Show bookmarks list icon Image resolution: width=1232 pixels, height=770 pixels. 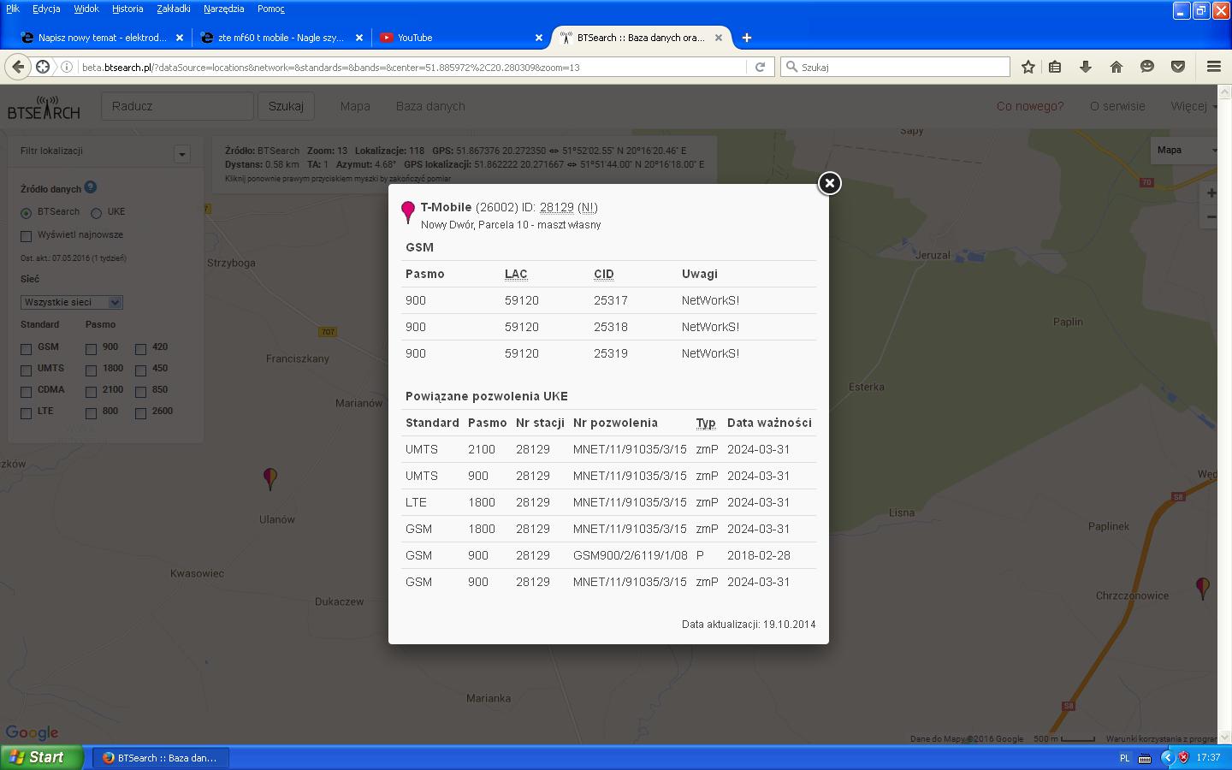(x=1055, y=67)
